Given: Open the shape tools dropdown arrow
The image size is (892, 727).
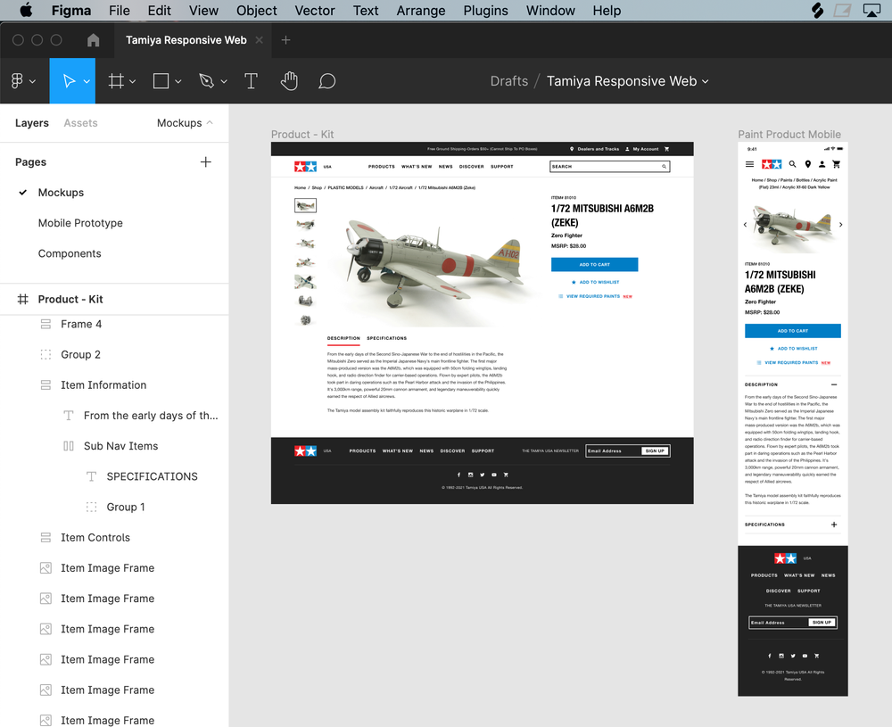Looking at the screenshot, I should (x=178, y=81).
